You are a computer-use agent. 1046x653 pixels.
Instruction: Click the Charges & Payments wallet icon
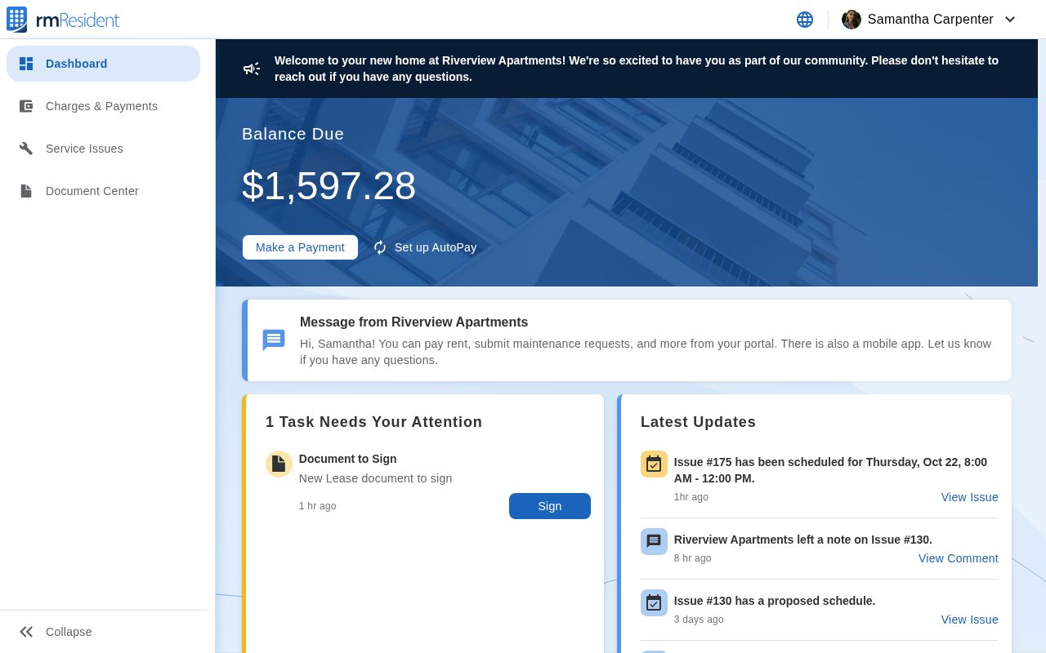26,106
